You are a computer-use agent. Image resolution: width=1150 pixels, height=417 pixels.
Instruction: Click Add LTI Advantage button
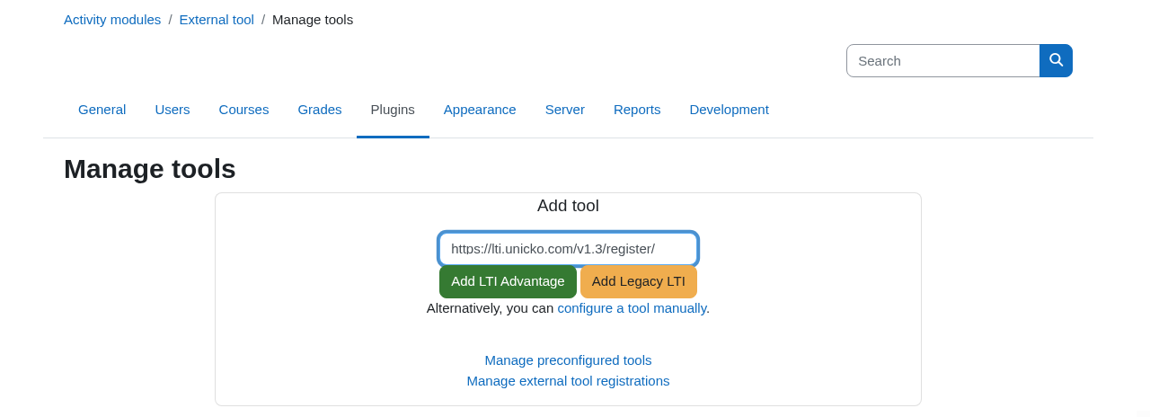coord(508,281)
